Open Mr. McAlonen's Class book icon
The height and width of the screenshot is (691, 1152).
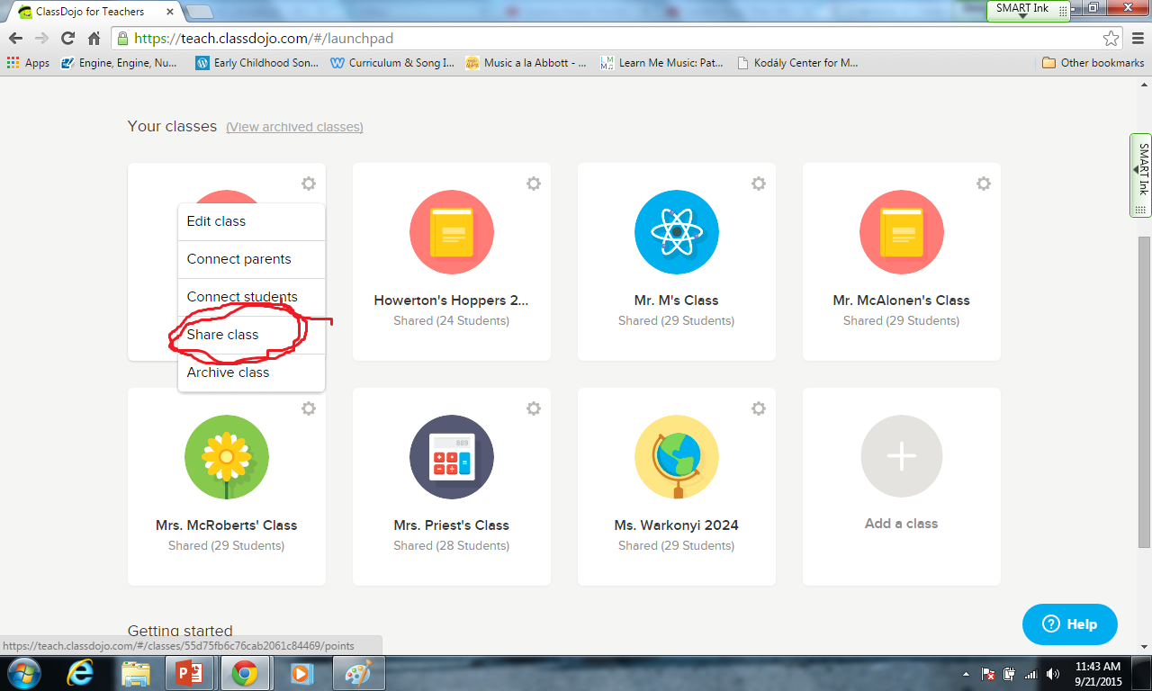pyautogui.click(x=902, y=232)
